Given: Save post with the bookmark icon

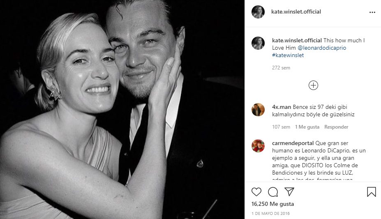Looking at the screenshot, I should pyautogui.click(x=371, y=192).
